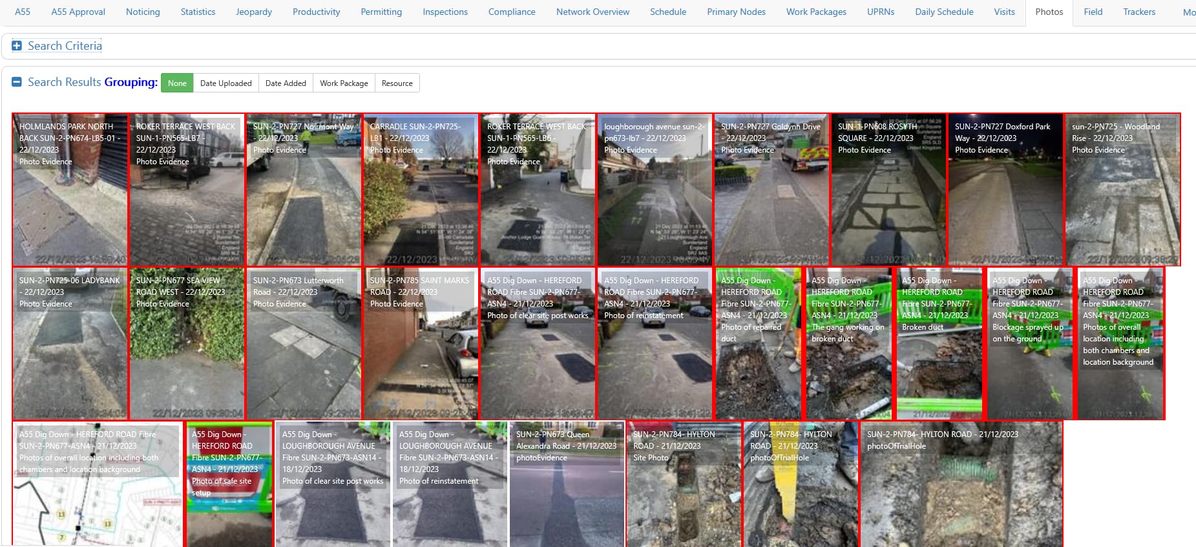This screenshot has height=547, width=1196.
Task: Go to the Jeopardy tab
Action: pyautogui.click(x=254, y=12)
